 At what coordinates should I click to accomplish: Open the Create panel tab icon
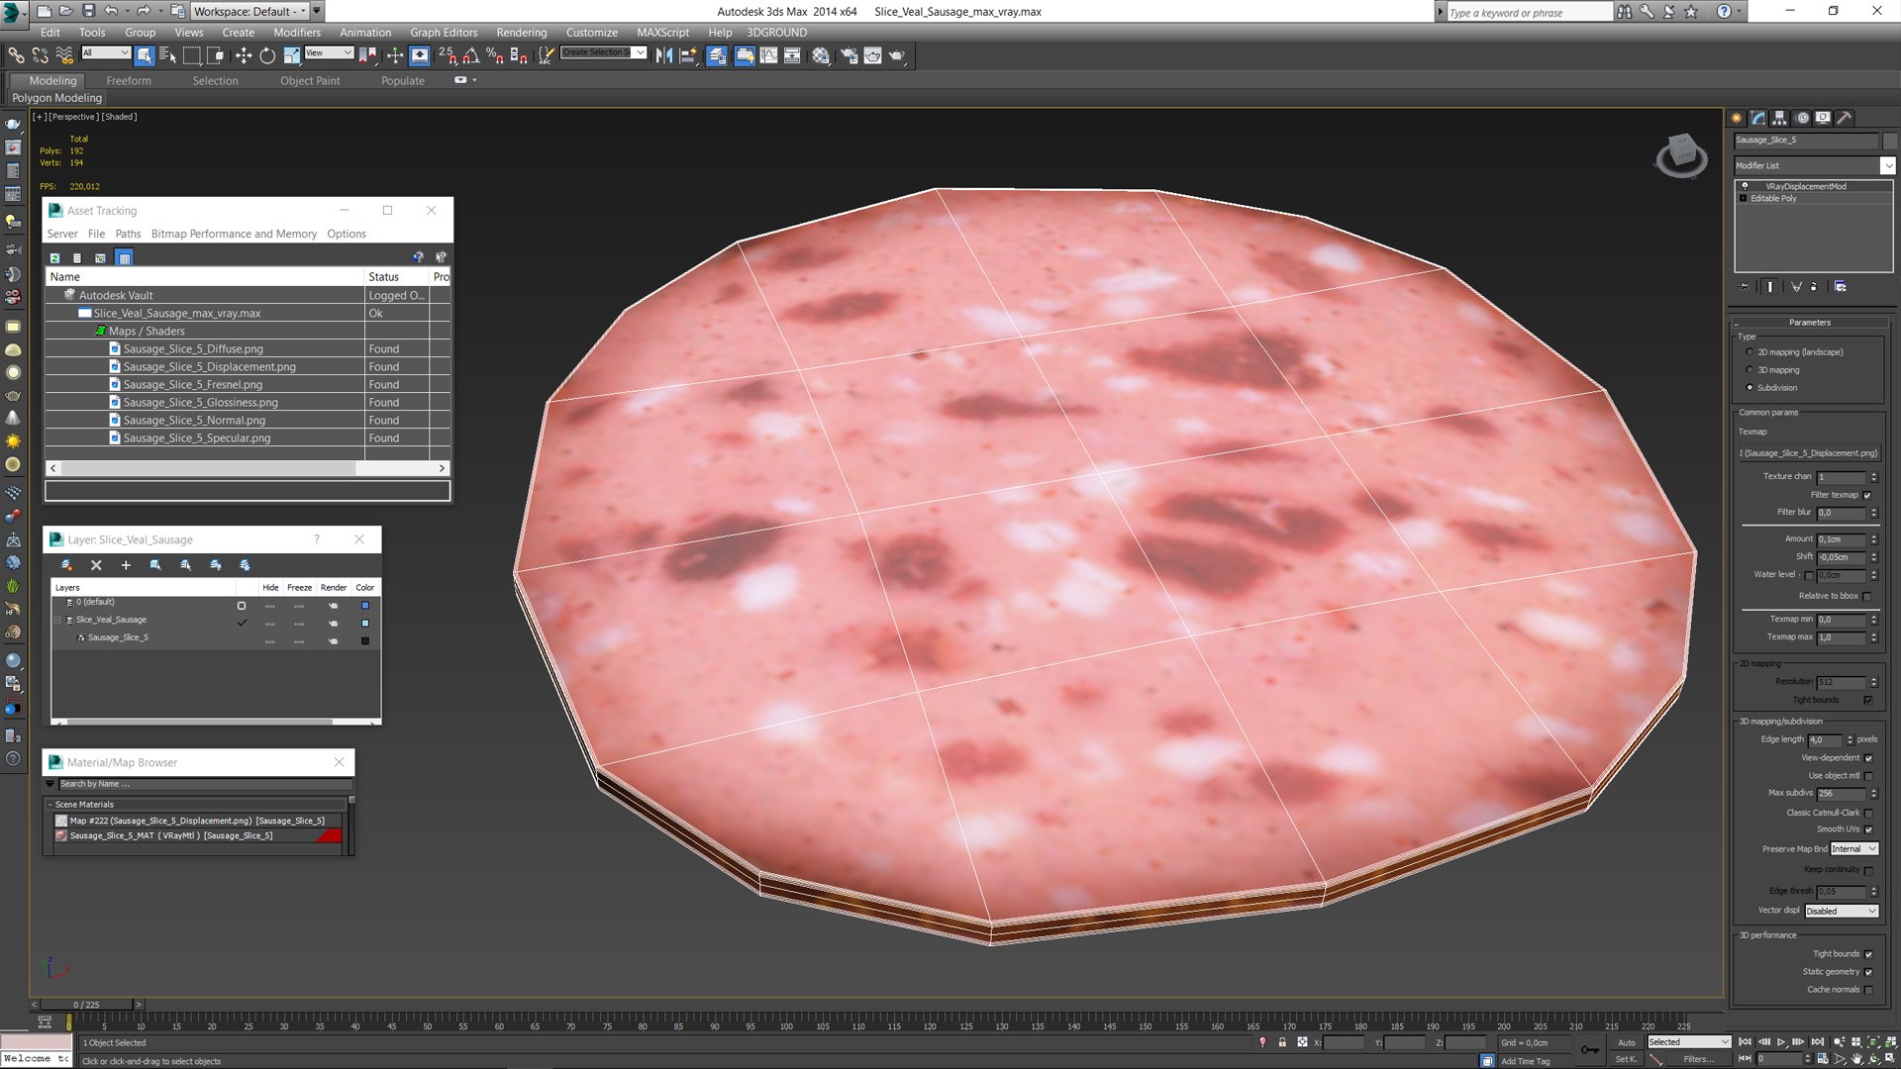coord(1737,118)
